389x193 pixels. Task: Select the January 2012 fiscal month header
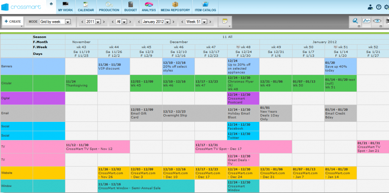[324, 42]
